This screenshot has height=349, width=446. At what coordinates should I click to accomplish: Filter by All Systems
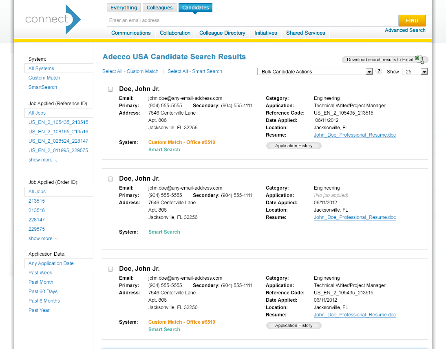(41, 68)
